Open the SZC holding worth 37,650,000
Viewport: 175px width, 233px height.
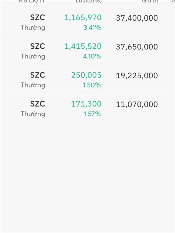click(87, 50)
